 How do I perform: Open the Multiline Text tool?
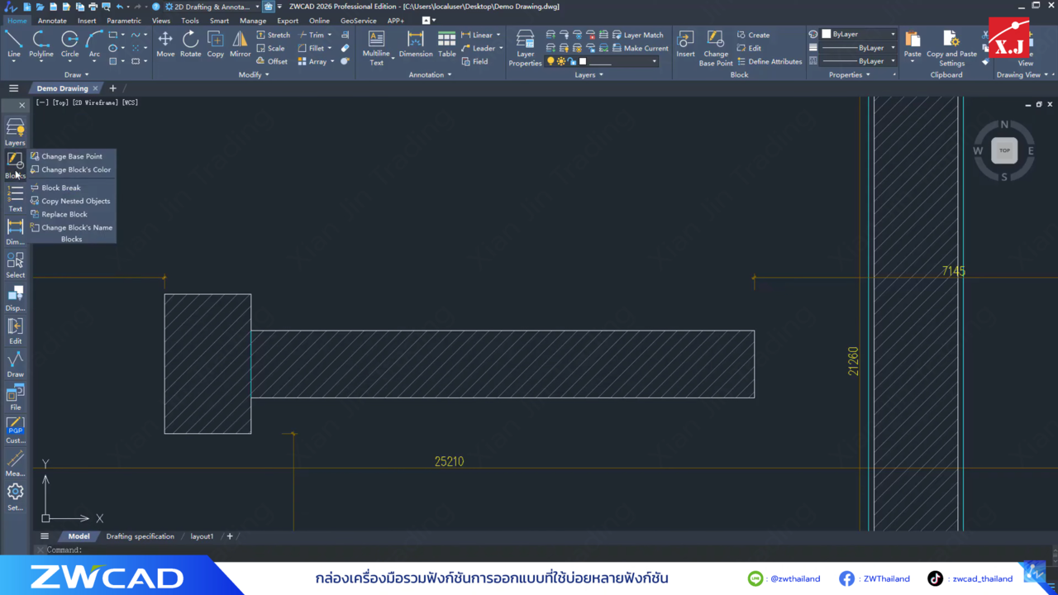click(x=376, y=48)
